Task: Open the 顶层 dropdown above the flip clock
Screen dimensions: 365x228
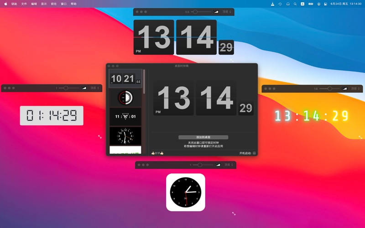Action: pyautogui.click(x=227, y=12)
